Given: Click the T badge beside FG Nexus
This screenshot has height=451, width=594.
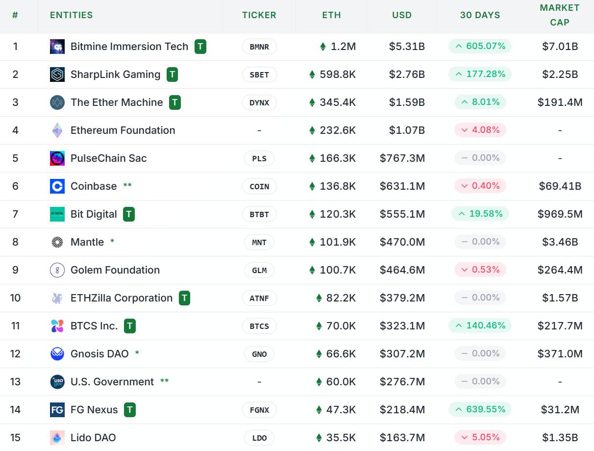Looking at the screenshot, I should (x=130, y=410).
